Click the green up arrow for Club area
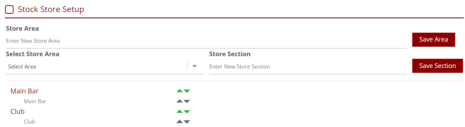Viewport: 465px width, 127px height. 179,112
